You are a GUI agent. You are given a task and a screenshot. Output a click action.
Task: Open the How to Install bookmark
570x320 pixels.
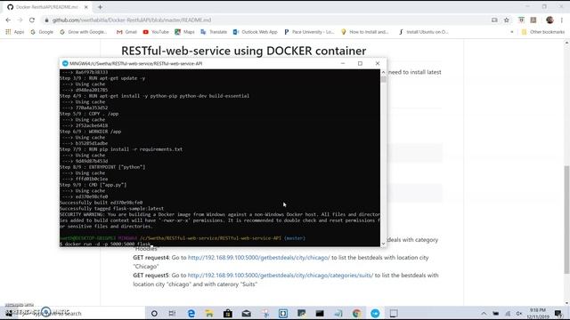[364, 32]
